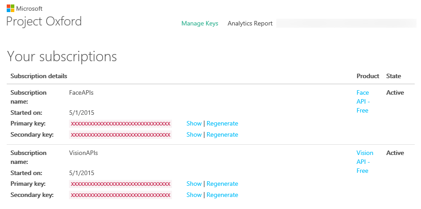
Task: Regenerate the FaceAPIs primary key
Action: (x=222, y=123)
